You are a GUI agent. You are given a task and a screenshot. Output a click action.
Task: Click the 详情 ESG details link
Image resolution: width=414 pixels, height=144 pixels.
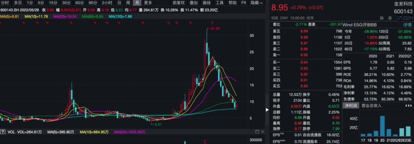coord(407,25)
